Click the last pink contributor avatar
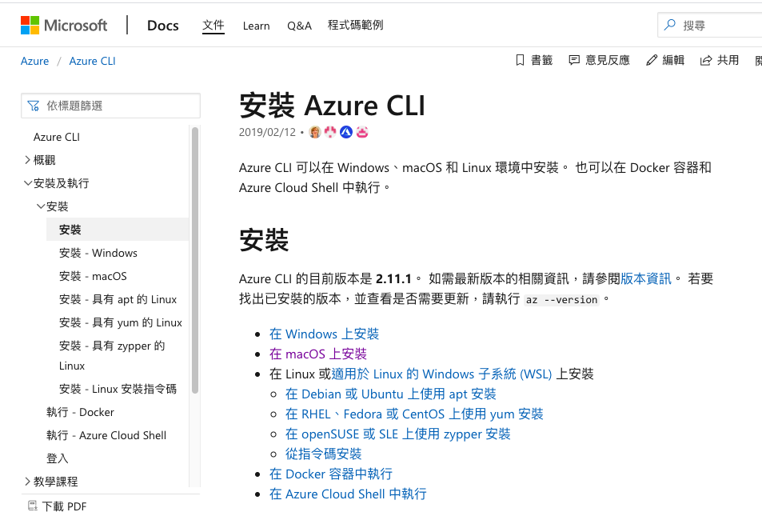 click(362, 132)
